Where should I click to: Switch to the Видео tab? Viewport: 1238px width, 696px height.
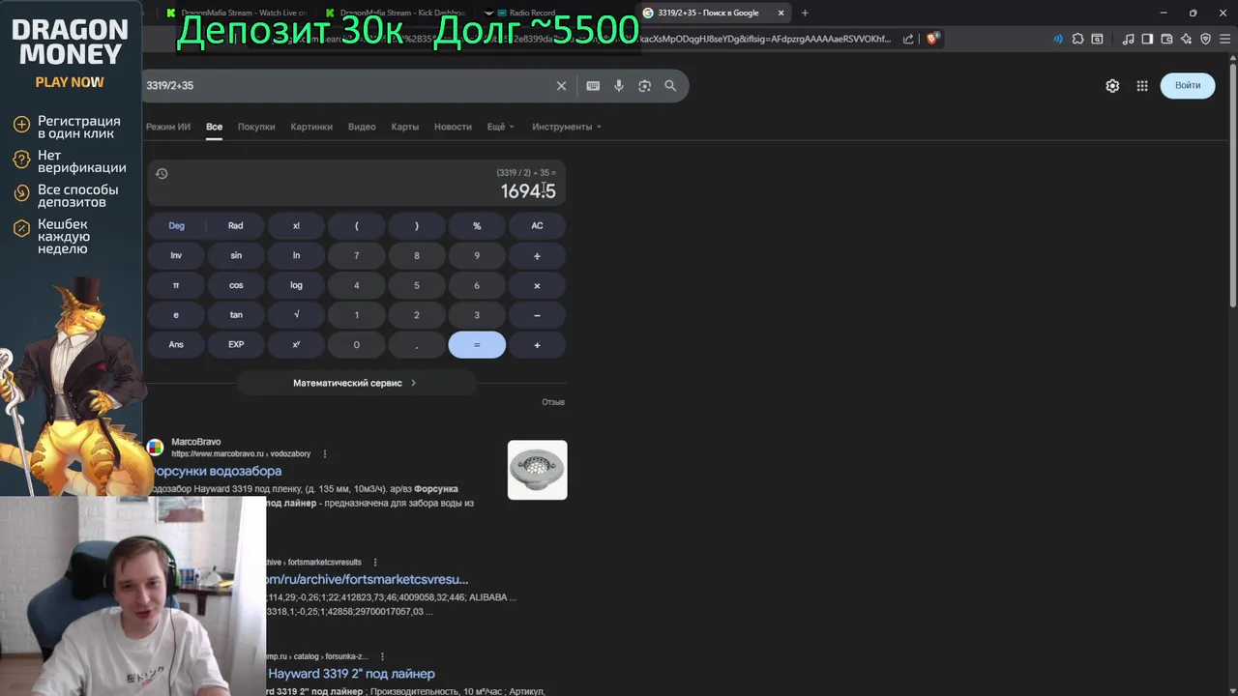pos(362,127)
